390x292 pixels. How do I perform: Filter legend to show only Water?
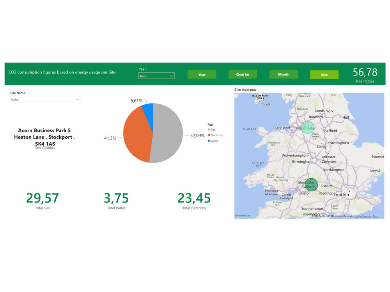click(214, 141)
